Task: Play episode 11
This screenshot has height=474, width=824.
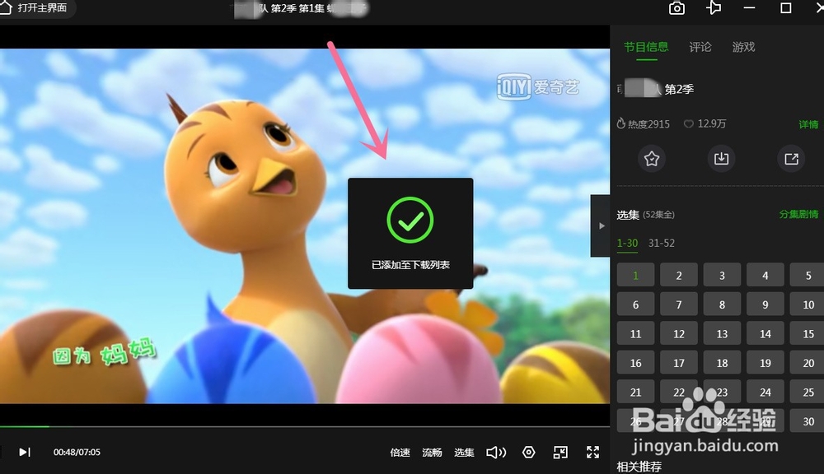Action: [635, 334]
